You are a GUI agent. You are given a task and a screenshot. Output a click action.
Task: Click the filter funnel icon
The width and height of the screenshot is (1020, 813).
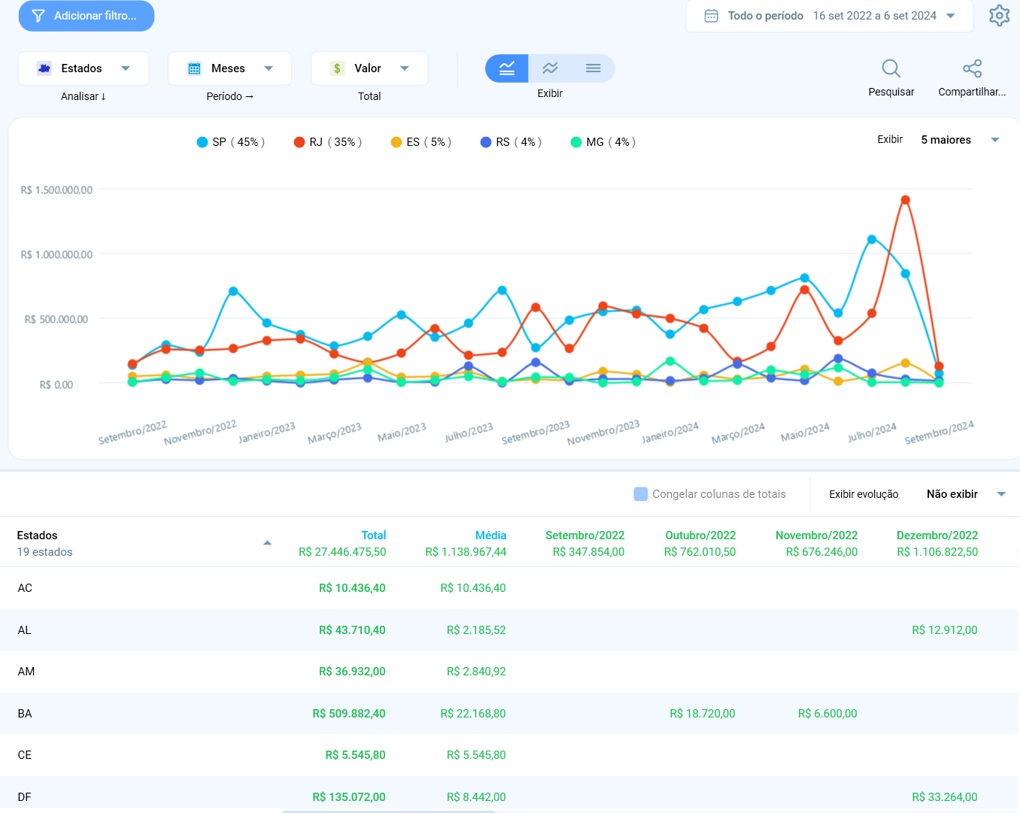[x=38, y=16]
